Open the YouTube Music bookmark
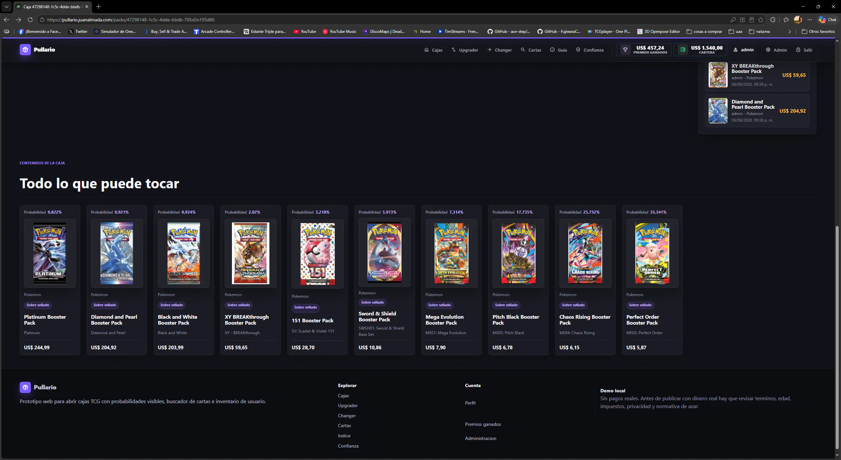The height and width of the screenshot is (460, 841). tap(339, 32)
